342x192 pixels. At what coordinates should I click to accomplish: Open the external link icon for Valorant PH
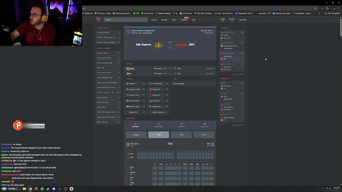[x=167, y=106]
